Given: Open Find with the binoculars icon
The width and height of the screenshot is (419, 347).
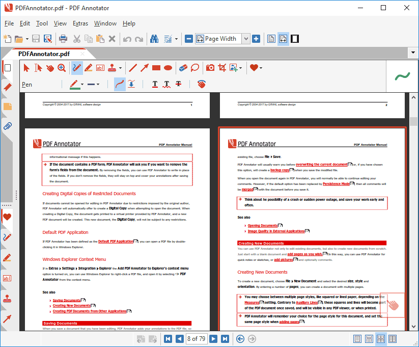Looking at the screenshot, I should point(154,39).
